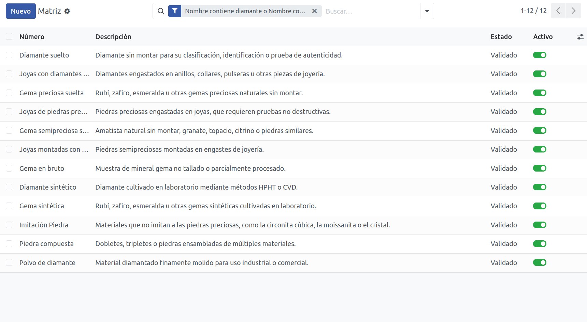Sort by Descripción column header

click(x=113, y=37)
